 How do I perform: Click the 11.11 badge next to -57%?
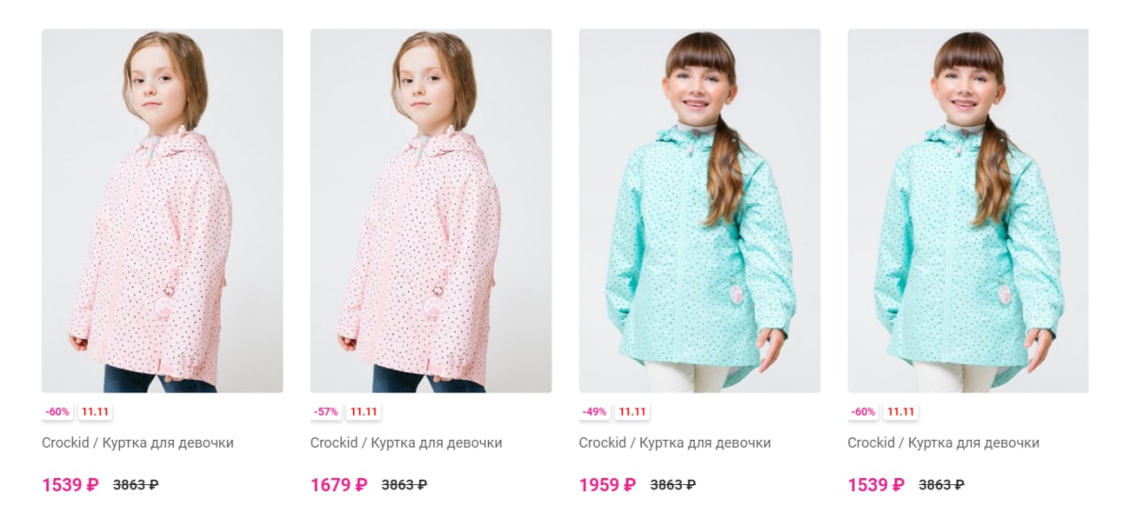363,411
